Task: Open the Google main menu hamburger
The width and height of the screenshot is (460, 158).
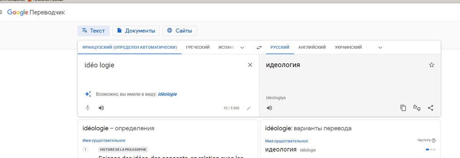Action: coord(1,13)
